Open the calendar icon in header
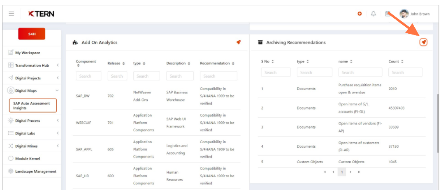This screenshot has width=441, height=190. pos(388,14)
